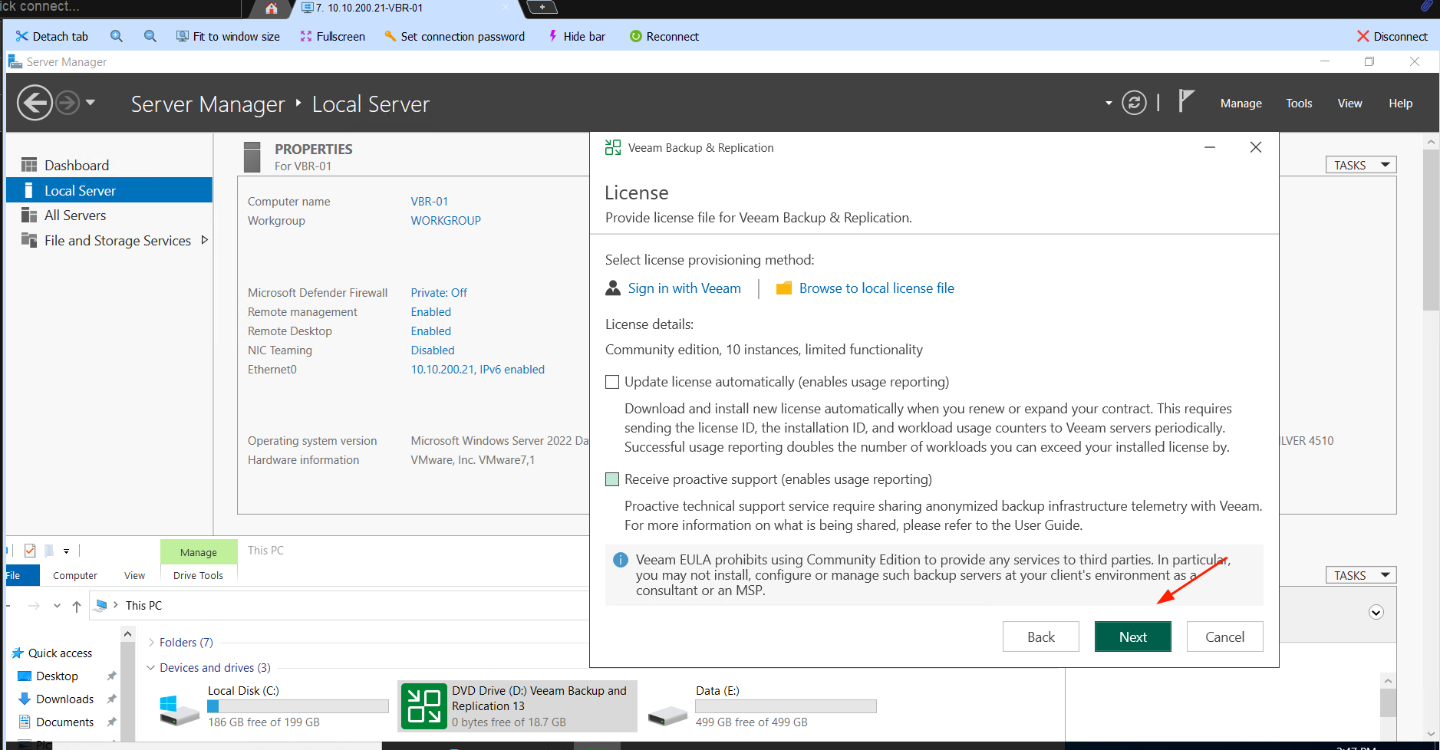The image size is (1440, 750).
Task: Open the View tab in File Explorer
Action: point(134,576)
